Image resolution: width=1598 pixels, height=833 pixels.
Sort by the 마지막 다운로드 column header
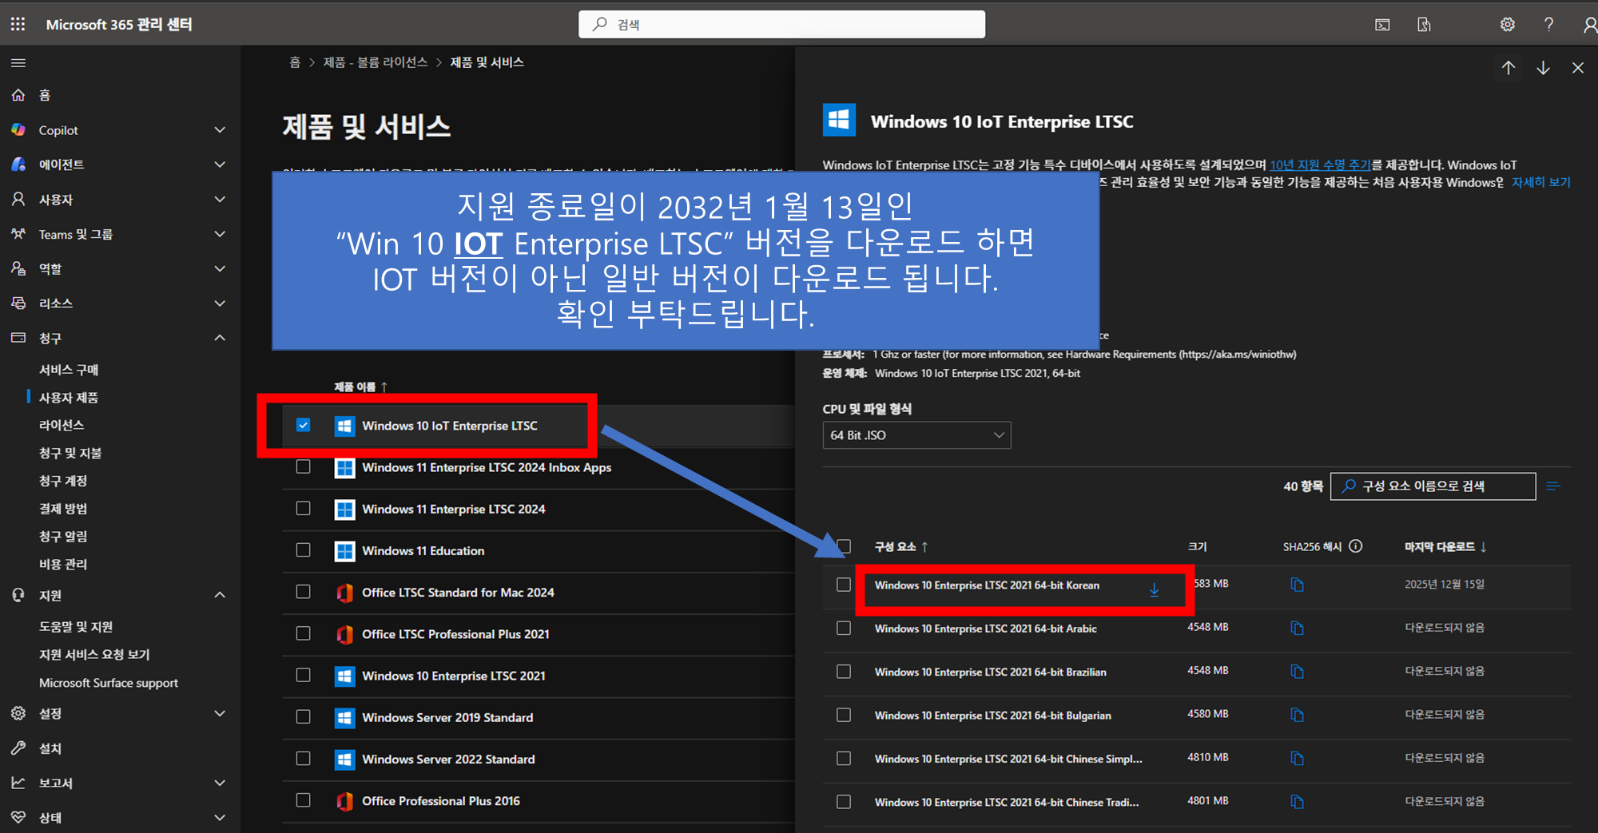(x=1445, y=547)
